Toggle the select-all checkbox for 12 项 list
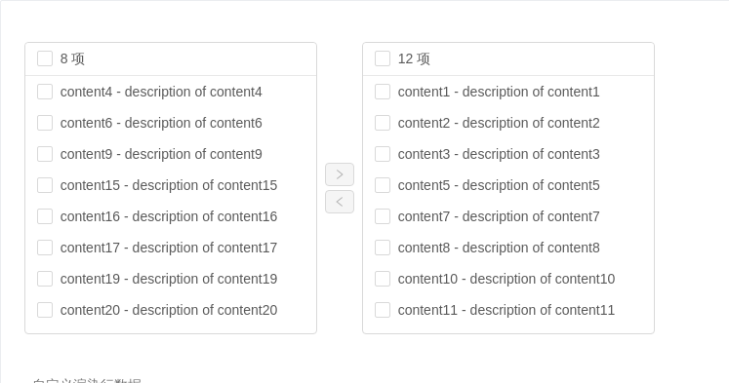The height and width of the screenshot is (383, 729). [383, 58]
